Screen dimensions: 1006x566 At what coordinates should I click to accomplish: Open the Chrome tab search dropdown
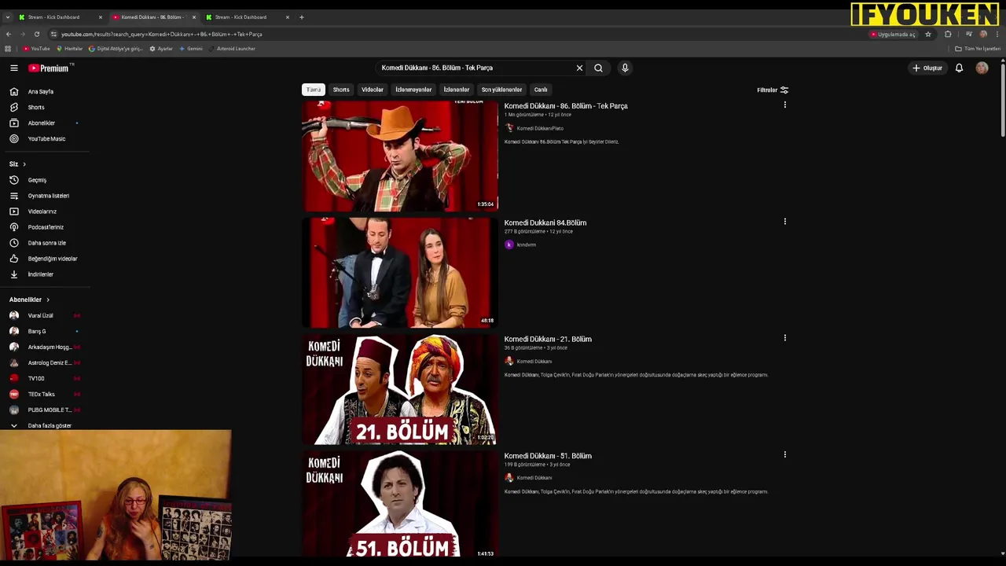8,17
